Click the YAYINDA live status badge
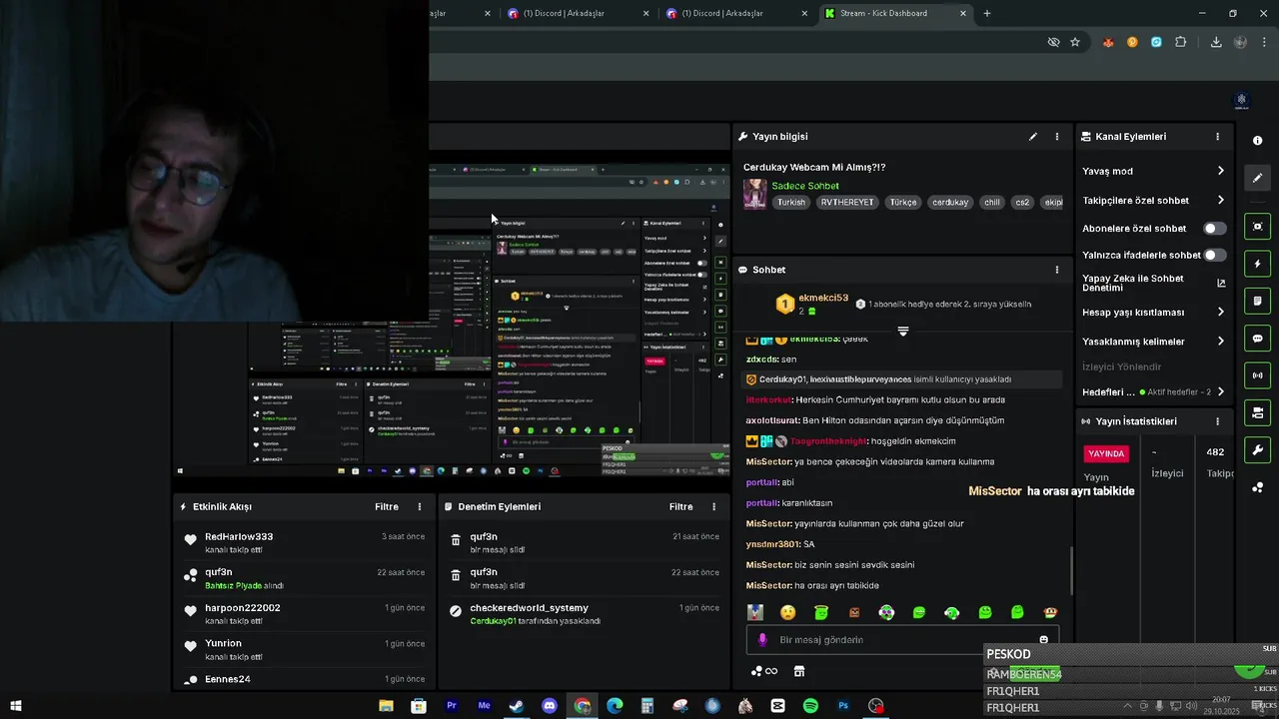 (x=1106, y=453)
